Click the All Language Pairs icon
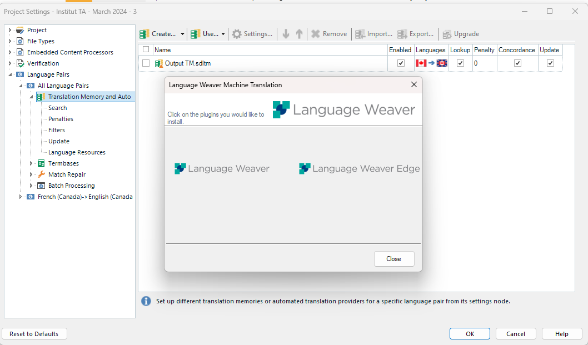588x345 pixels. 31,86
